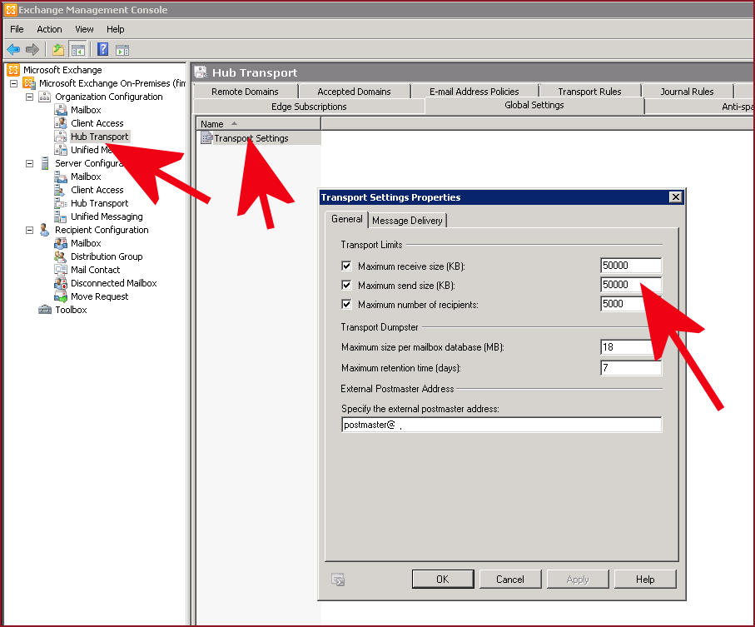Select the Global Settings tab
Viewport: 755px width, 627px height.
tap(534, 106)
